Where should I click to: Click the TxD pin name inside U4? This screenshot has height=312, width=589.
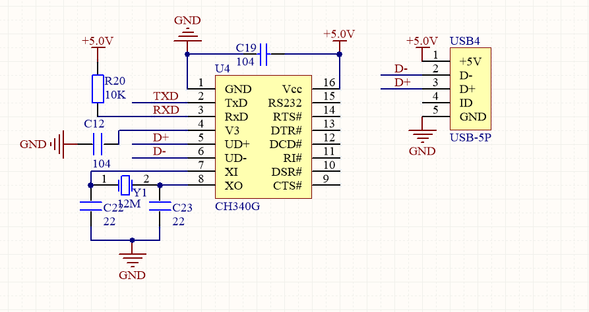tap(236, 103)
